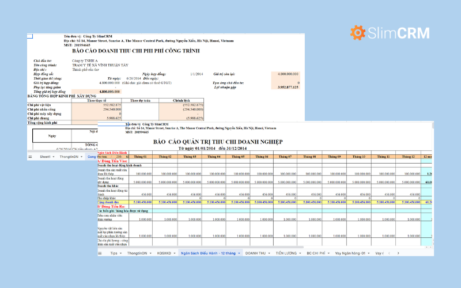Open back spreadsheet ThongtinDN tab dropdown arrow
This screenshot has height=288, width=461.
[x=81, y=157]
